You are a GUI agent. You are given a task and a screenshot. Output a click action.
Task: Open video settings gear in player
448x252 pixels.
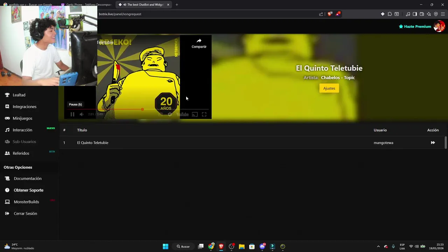[x=170, y=114]
